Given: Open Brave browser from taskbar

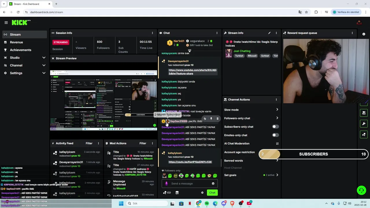Looking at the screenshot, I should pos(232,203).
